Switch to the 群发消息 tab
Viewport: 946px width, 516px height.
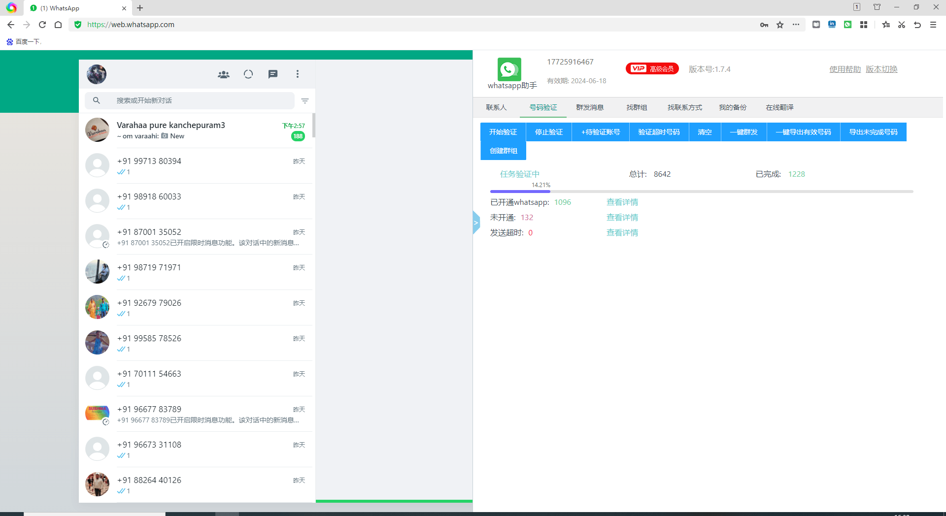click(x=590, y=107)
